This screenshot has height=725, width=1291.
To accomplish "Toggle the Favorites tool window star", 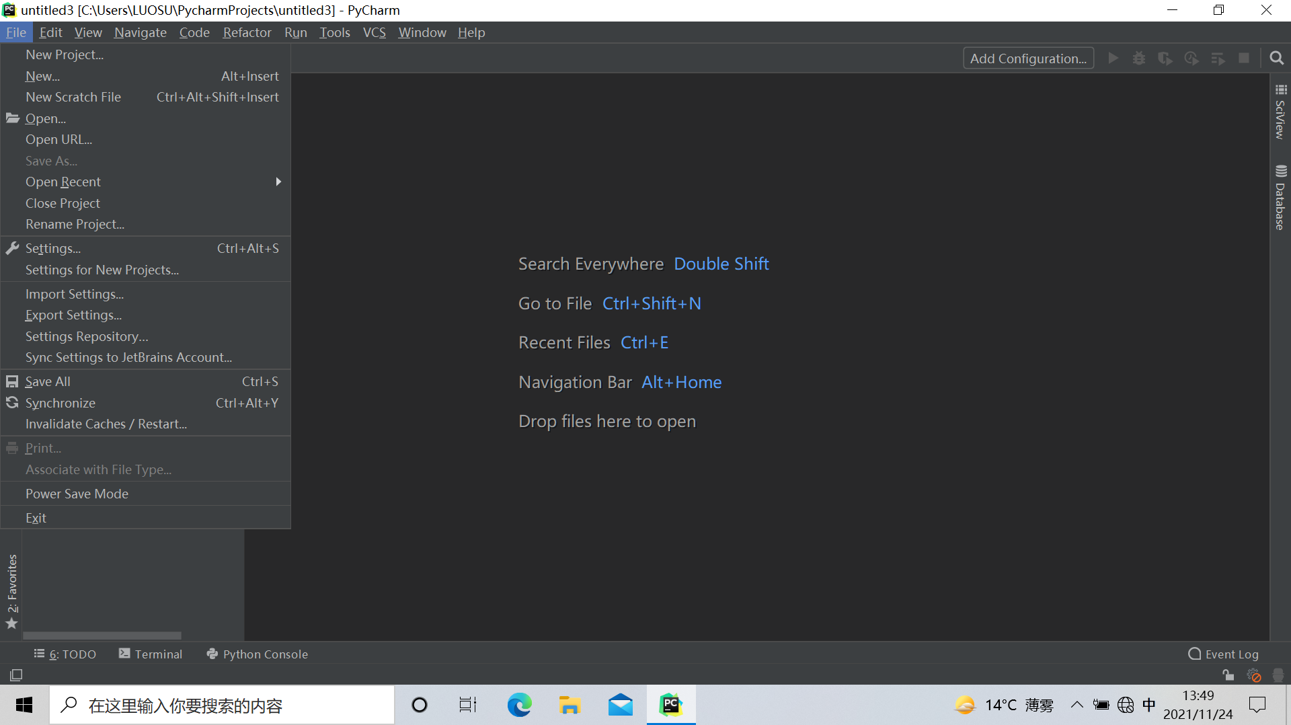I will (11, 623).
